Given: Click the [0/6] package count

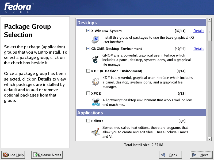Looking at the screenshot, I should tap(182, 121).
